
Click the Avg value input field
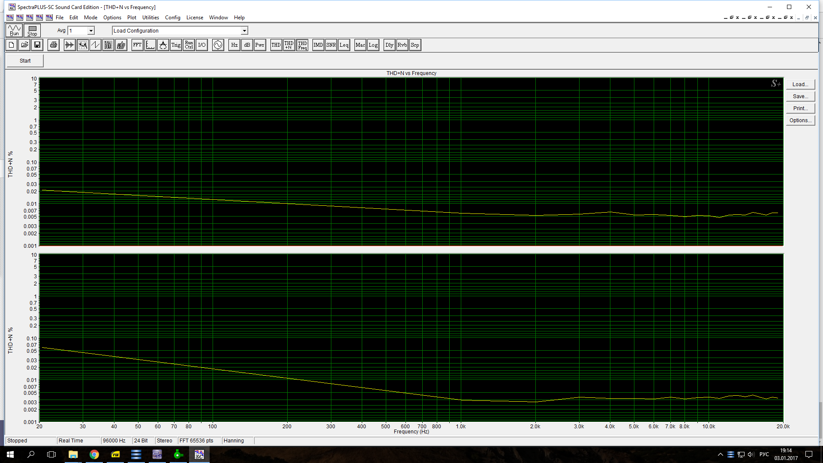[x=78, y=31]
